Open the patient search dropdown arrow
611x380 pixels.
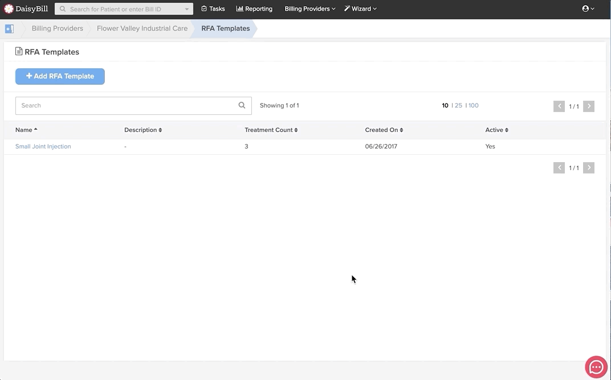[x=186, y=9]
